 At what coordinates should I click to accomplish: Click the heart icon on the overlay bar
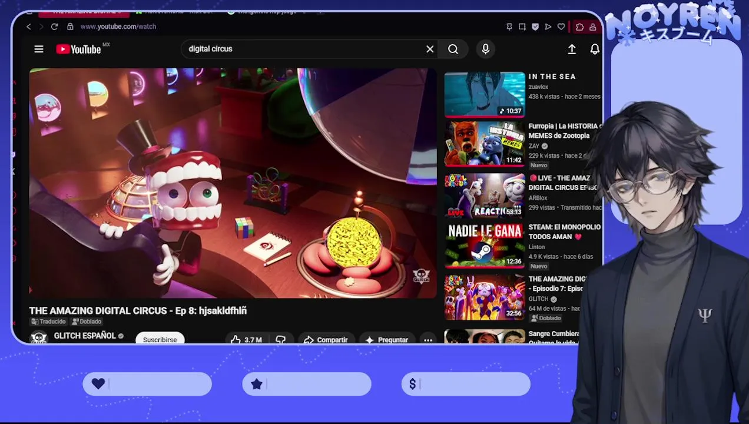coord(98,384)
